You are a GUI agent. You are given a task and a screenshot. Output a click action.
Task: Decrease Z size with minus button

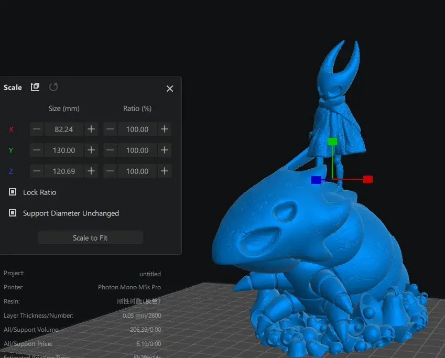(x=37, y=171)
